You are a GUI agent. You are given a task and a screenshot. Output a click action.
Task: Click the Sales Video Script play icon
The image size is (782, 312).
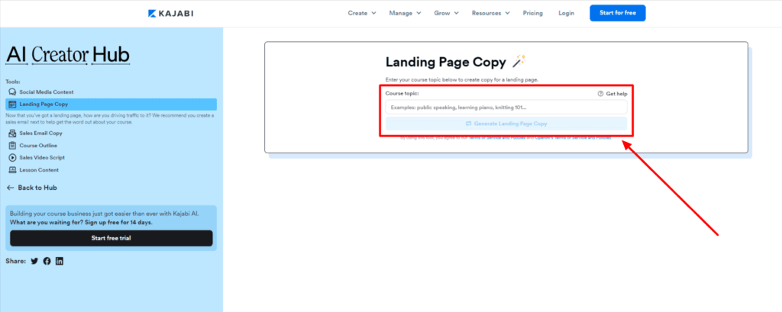coord(12,157)
